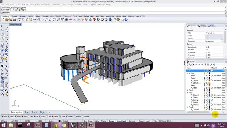Open the Surface menu
The height and width of the screenshot is (128, 227).
coord(25,5)
